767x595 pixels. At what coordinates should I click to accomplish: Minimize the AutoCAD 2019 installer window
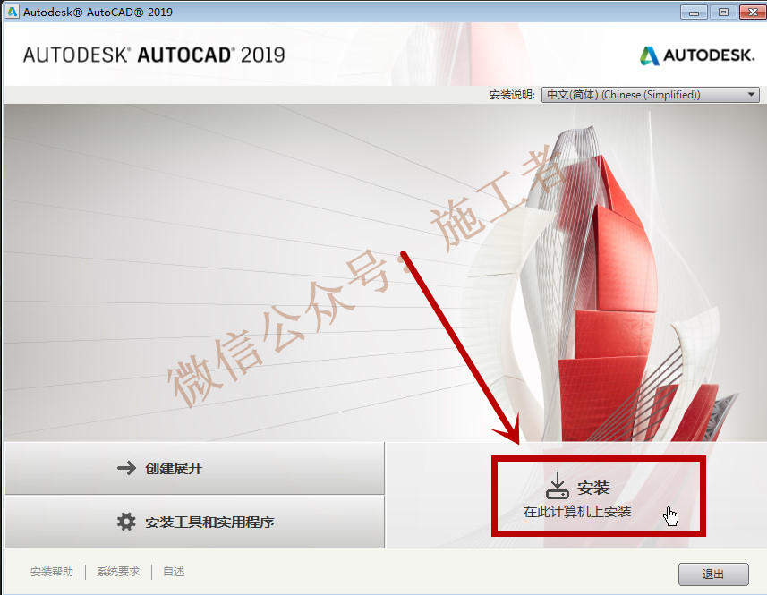point(694,13)
